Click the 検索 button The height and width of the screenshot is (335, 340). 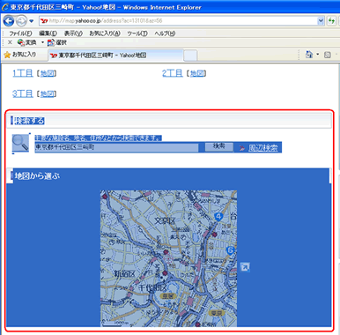219,146
